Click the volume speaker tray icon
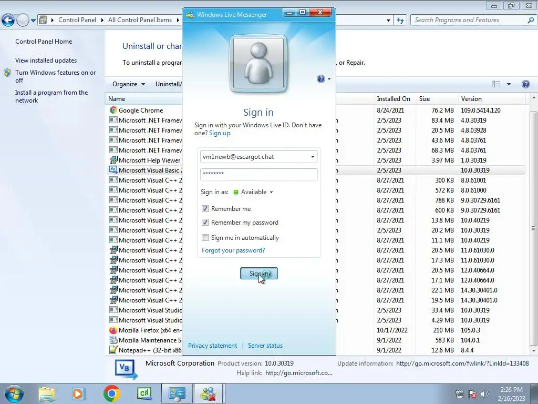 coord(484,394)
